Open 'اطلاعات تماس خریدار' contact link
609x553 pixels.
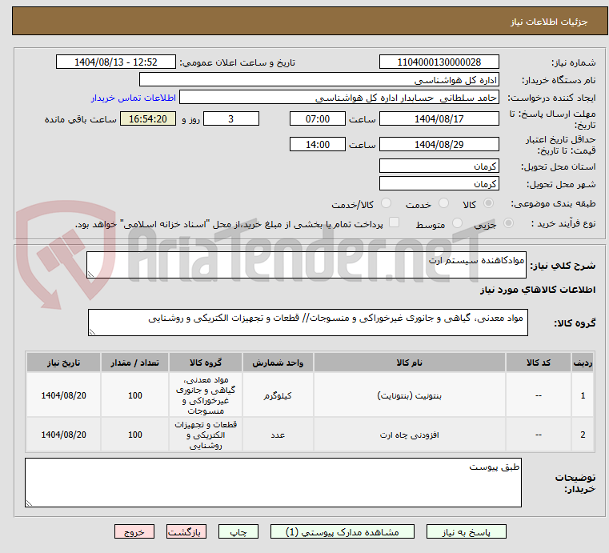tap(134, 98)
